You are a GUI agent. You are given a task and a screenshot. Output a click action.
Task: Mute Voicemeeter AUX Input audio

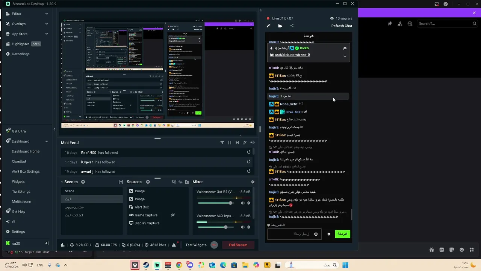[242, 227]
